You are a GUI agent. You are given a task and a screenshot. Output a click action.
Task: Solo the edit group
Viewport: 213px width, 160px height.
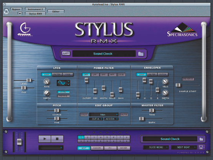[84, 115]
